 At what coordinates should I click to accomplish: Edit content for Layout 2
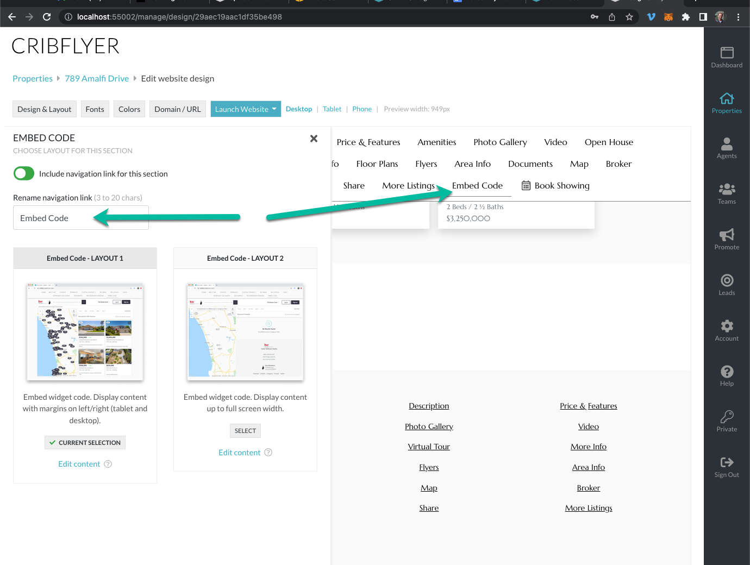(240, 453)
